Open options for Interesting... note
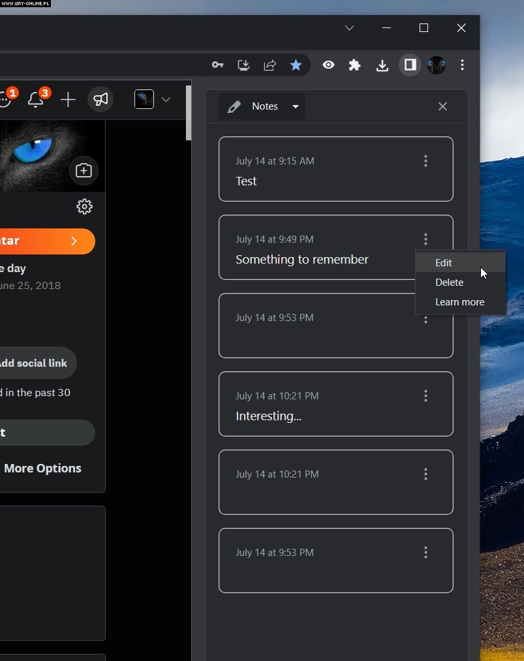 tap(425, 395)
